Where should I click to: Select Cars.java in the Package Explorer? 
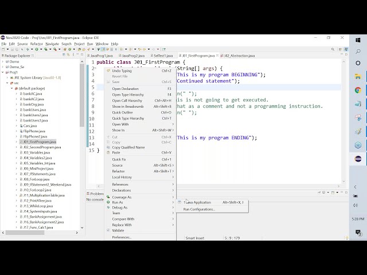coord(30,126)
